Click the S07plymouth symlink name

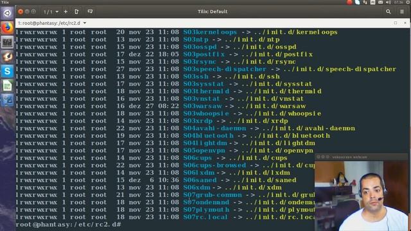click(206, 210)
